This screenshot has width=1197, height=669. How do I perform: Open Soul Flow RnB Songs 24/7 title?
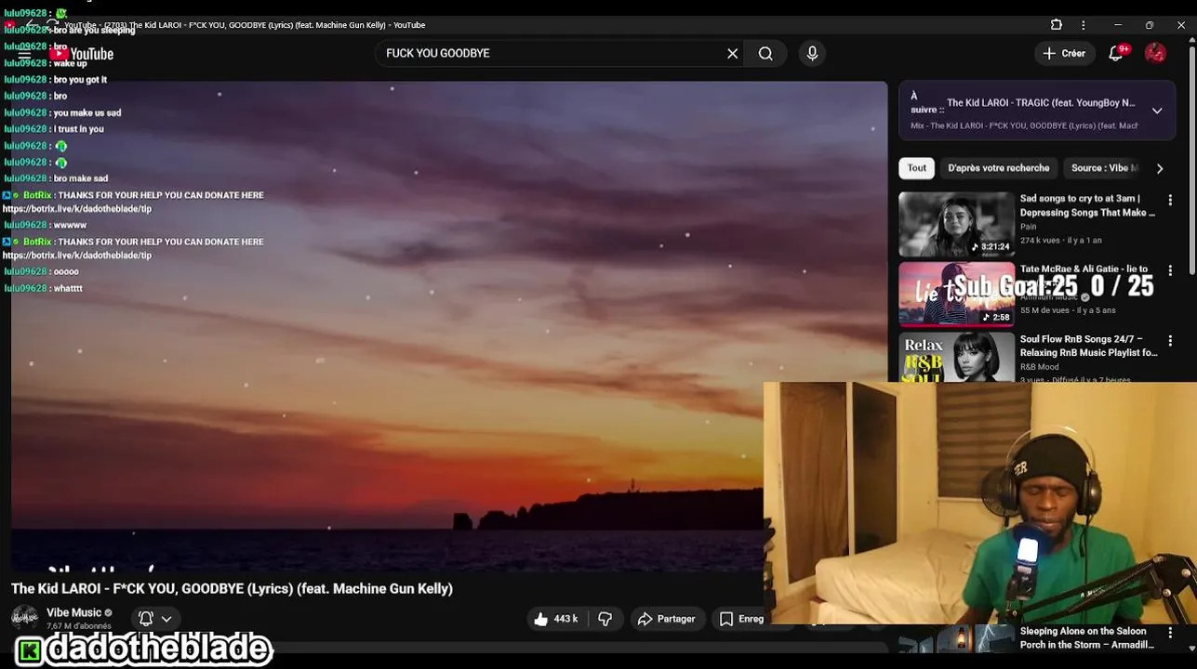point(1088,346)
